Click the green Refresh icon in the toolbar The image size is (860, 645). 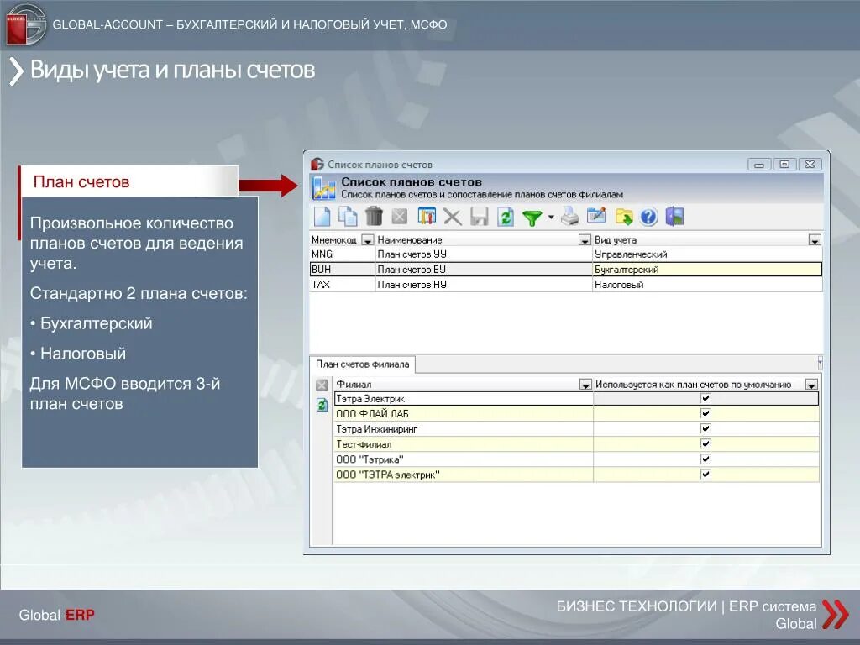tap(505, 218)
